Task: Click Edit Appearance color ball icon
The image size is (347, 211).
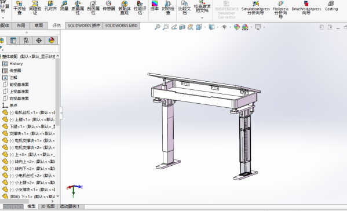Action: coord(237,27)
